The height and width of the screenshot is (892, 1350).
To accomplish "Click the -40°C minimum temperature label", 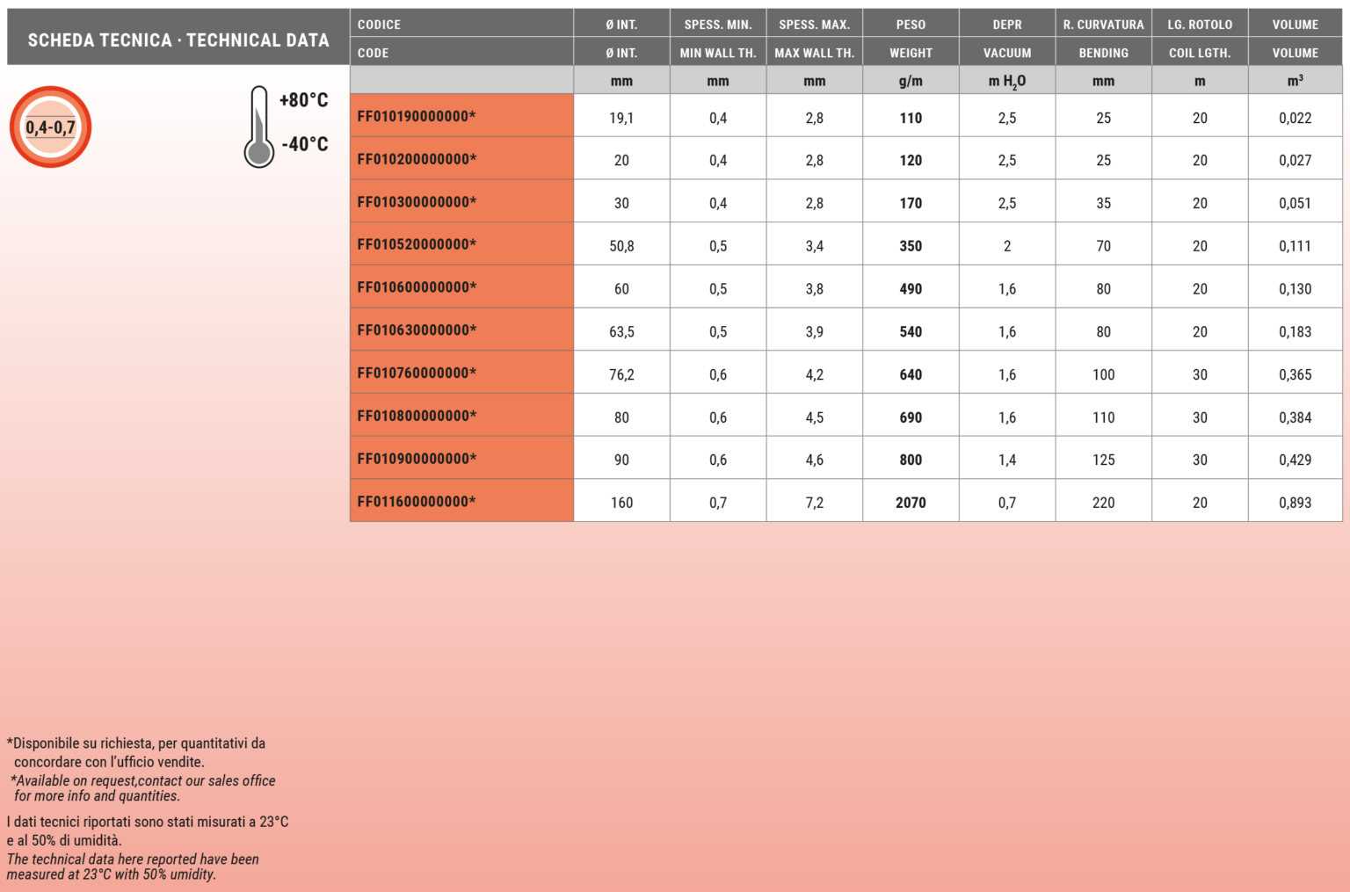I will click(304, 144).
